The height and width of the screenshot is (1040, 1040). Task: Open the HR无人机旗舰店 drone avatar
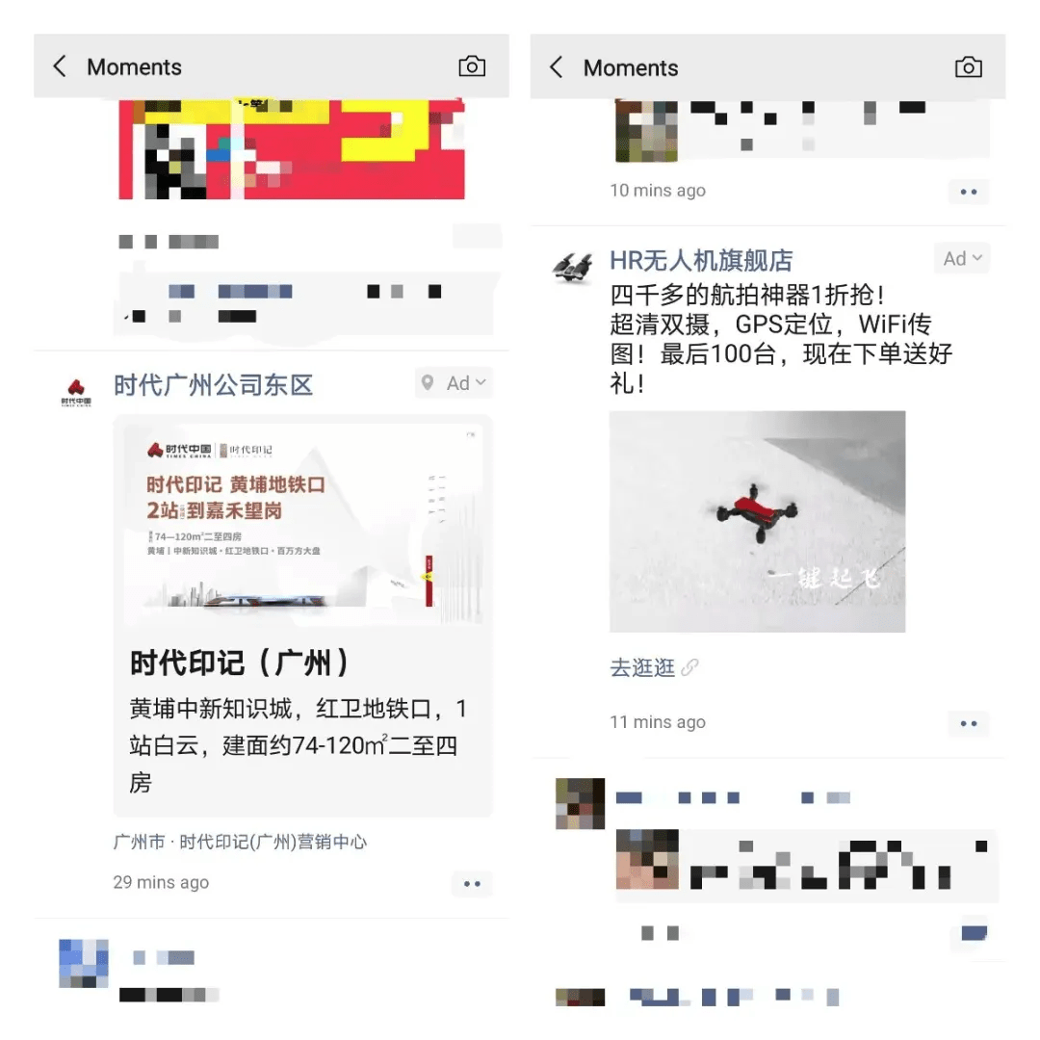(574, 268)
